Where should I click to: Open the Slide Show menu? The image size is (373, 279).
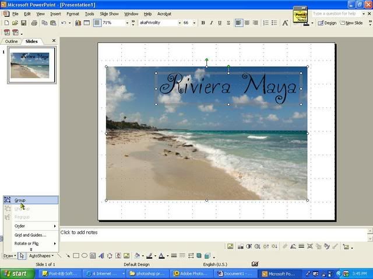coord(109,14)
